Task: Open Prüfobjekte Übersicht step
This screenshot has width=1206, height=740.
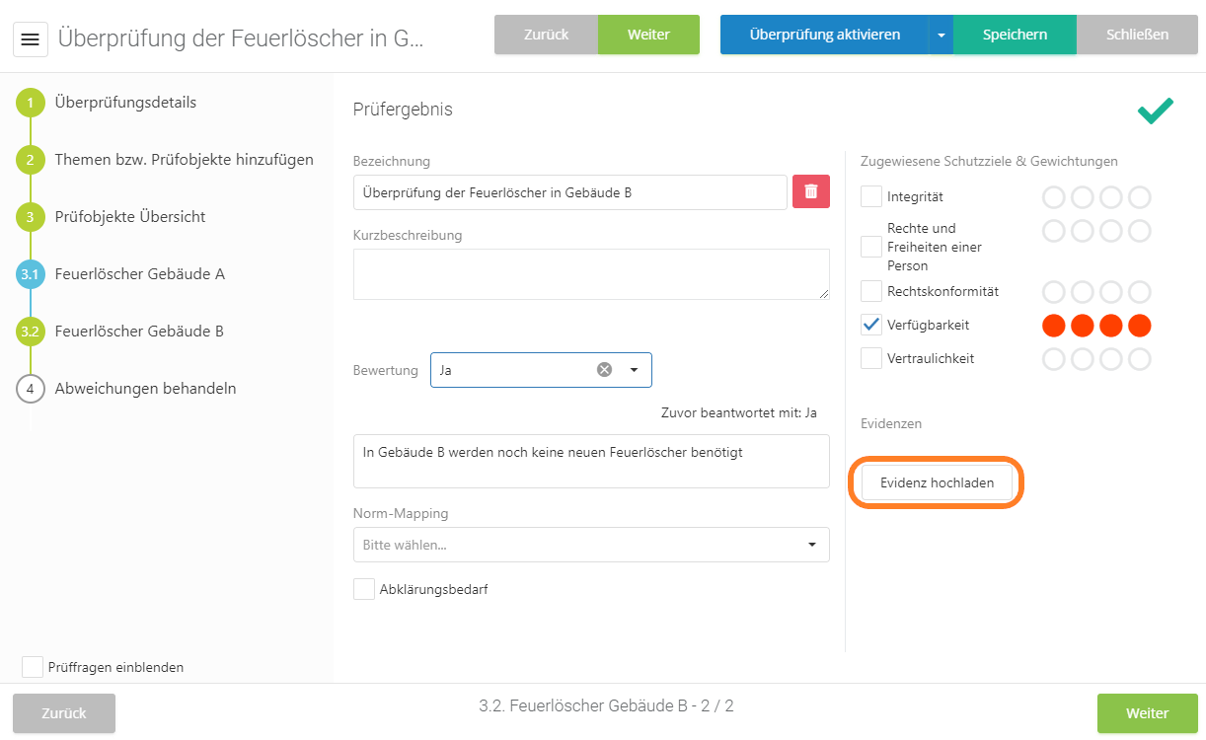Action: (x=129, y=217)
